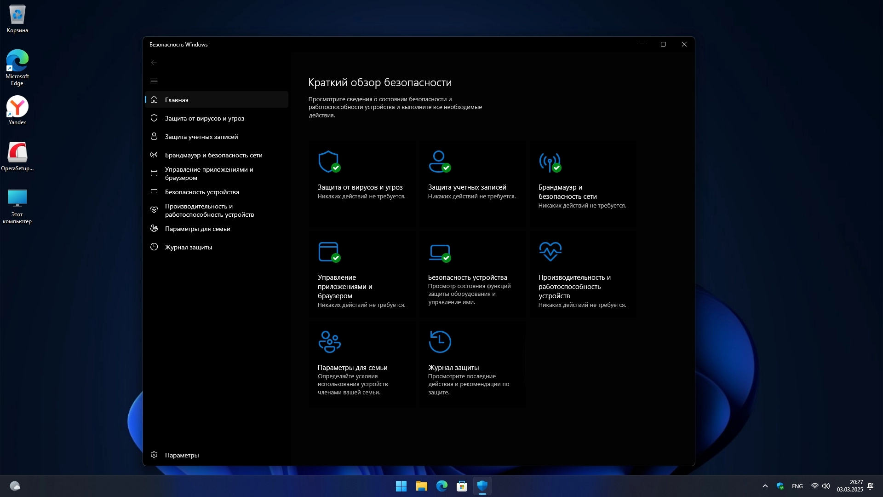Open the protection history clock tile
Image resolution: width=883 pixels, height=497 pixels.
point(472,364)
